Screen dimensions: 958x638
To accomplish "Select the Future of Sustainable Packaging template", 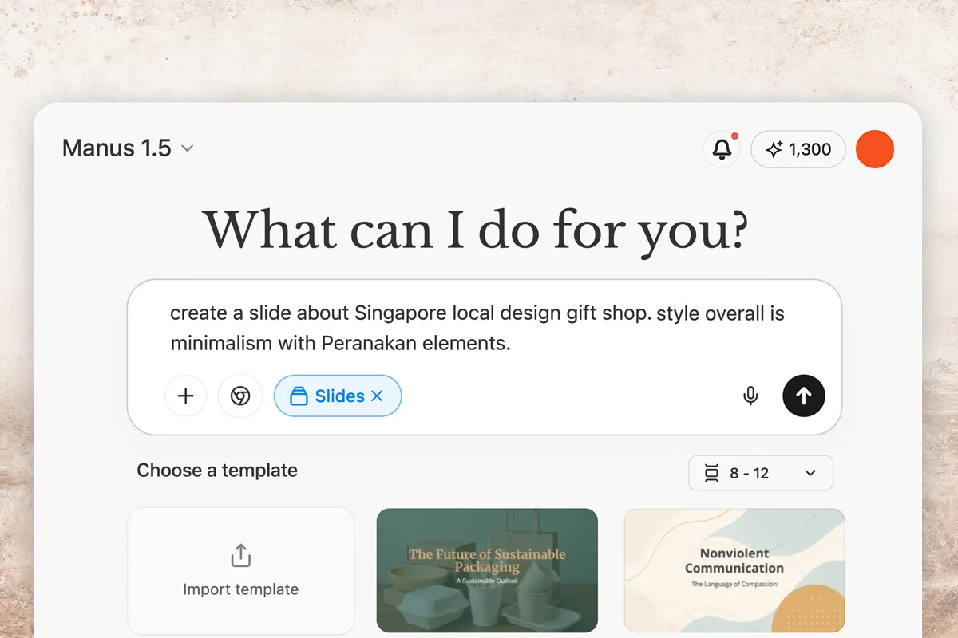I will click(487, 570).
